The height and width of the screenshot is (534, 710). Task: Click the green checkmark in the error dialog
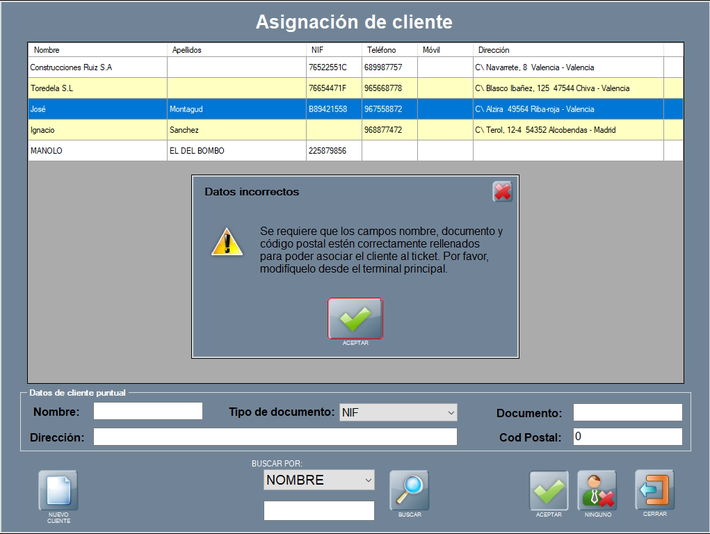pos(355,318)
